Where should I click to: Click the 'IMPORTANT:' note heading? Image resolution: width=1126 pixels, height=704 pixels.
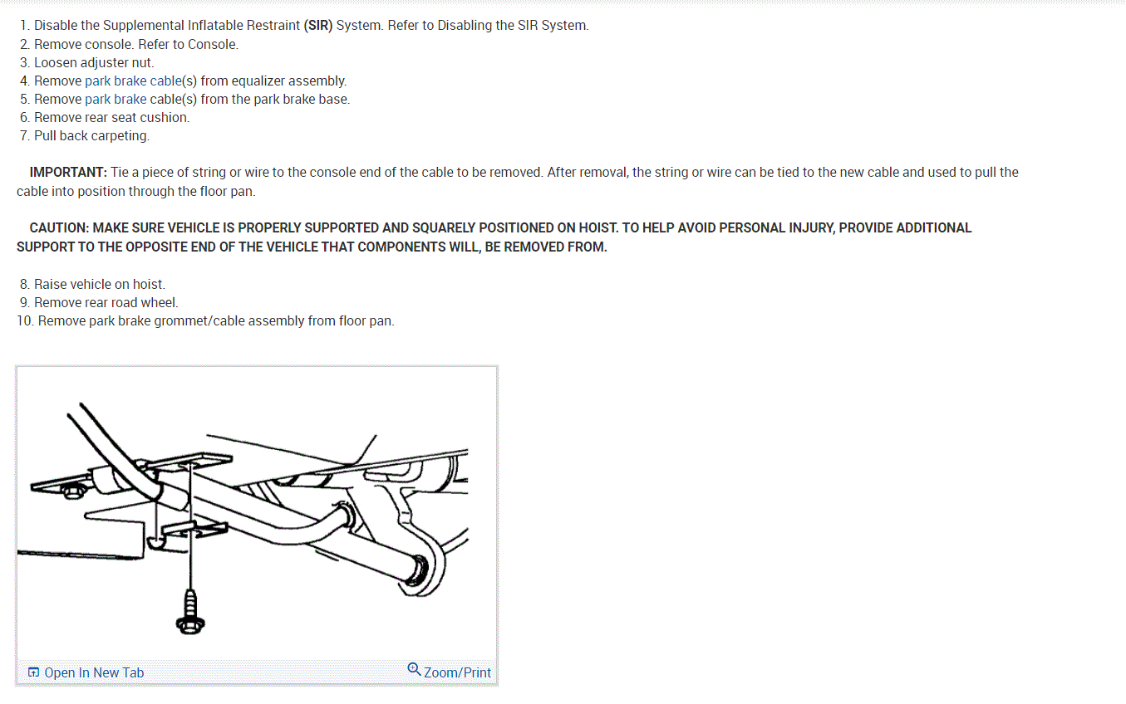pos(68,173)
